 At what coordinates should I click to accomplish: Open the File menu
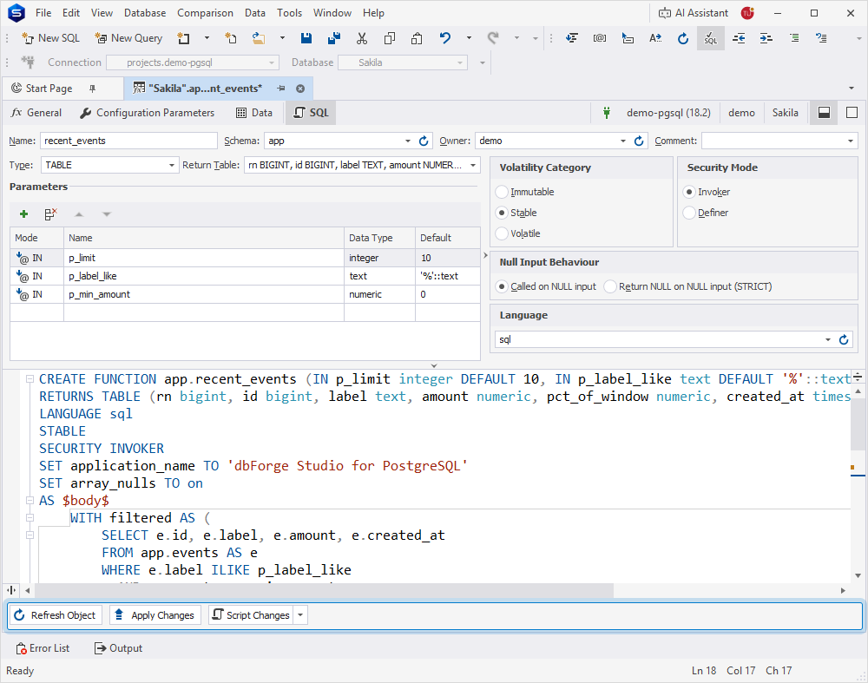[43, 13]
